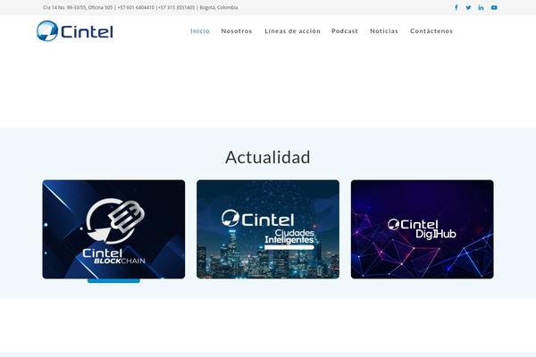Open the Twitter social icon
The height and width of the screenshot is (357, 536).
[x=468, y=7]
